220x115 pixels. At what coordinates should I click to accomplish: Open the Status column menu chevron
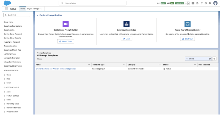[x=195, y=65]
